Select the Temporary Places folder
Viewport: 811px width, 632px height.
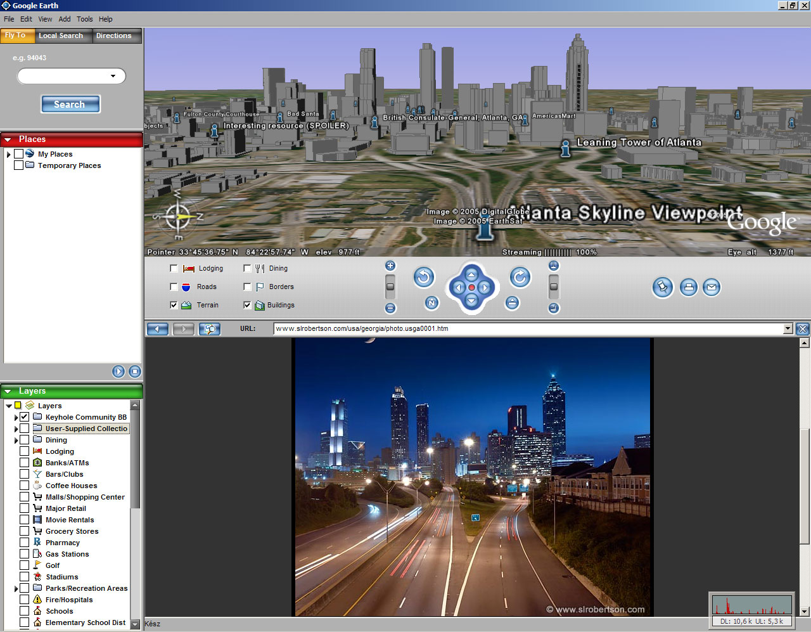(x=69, y=165)
